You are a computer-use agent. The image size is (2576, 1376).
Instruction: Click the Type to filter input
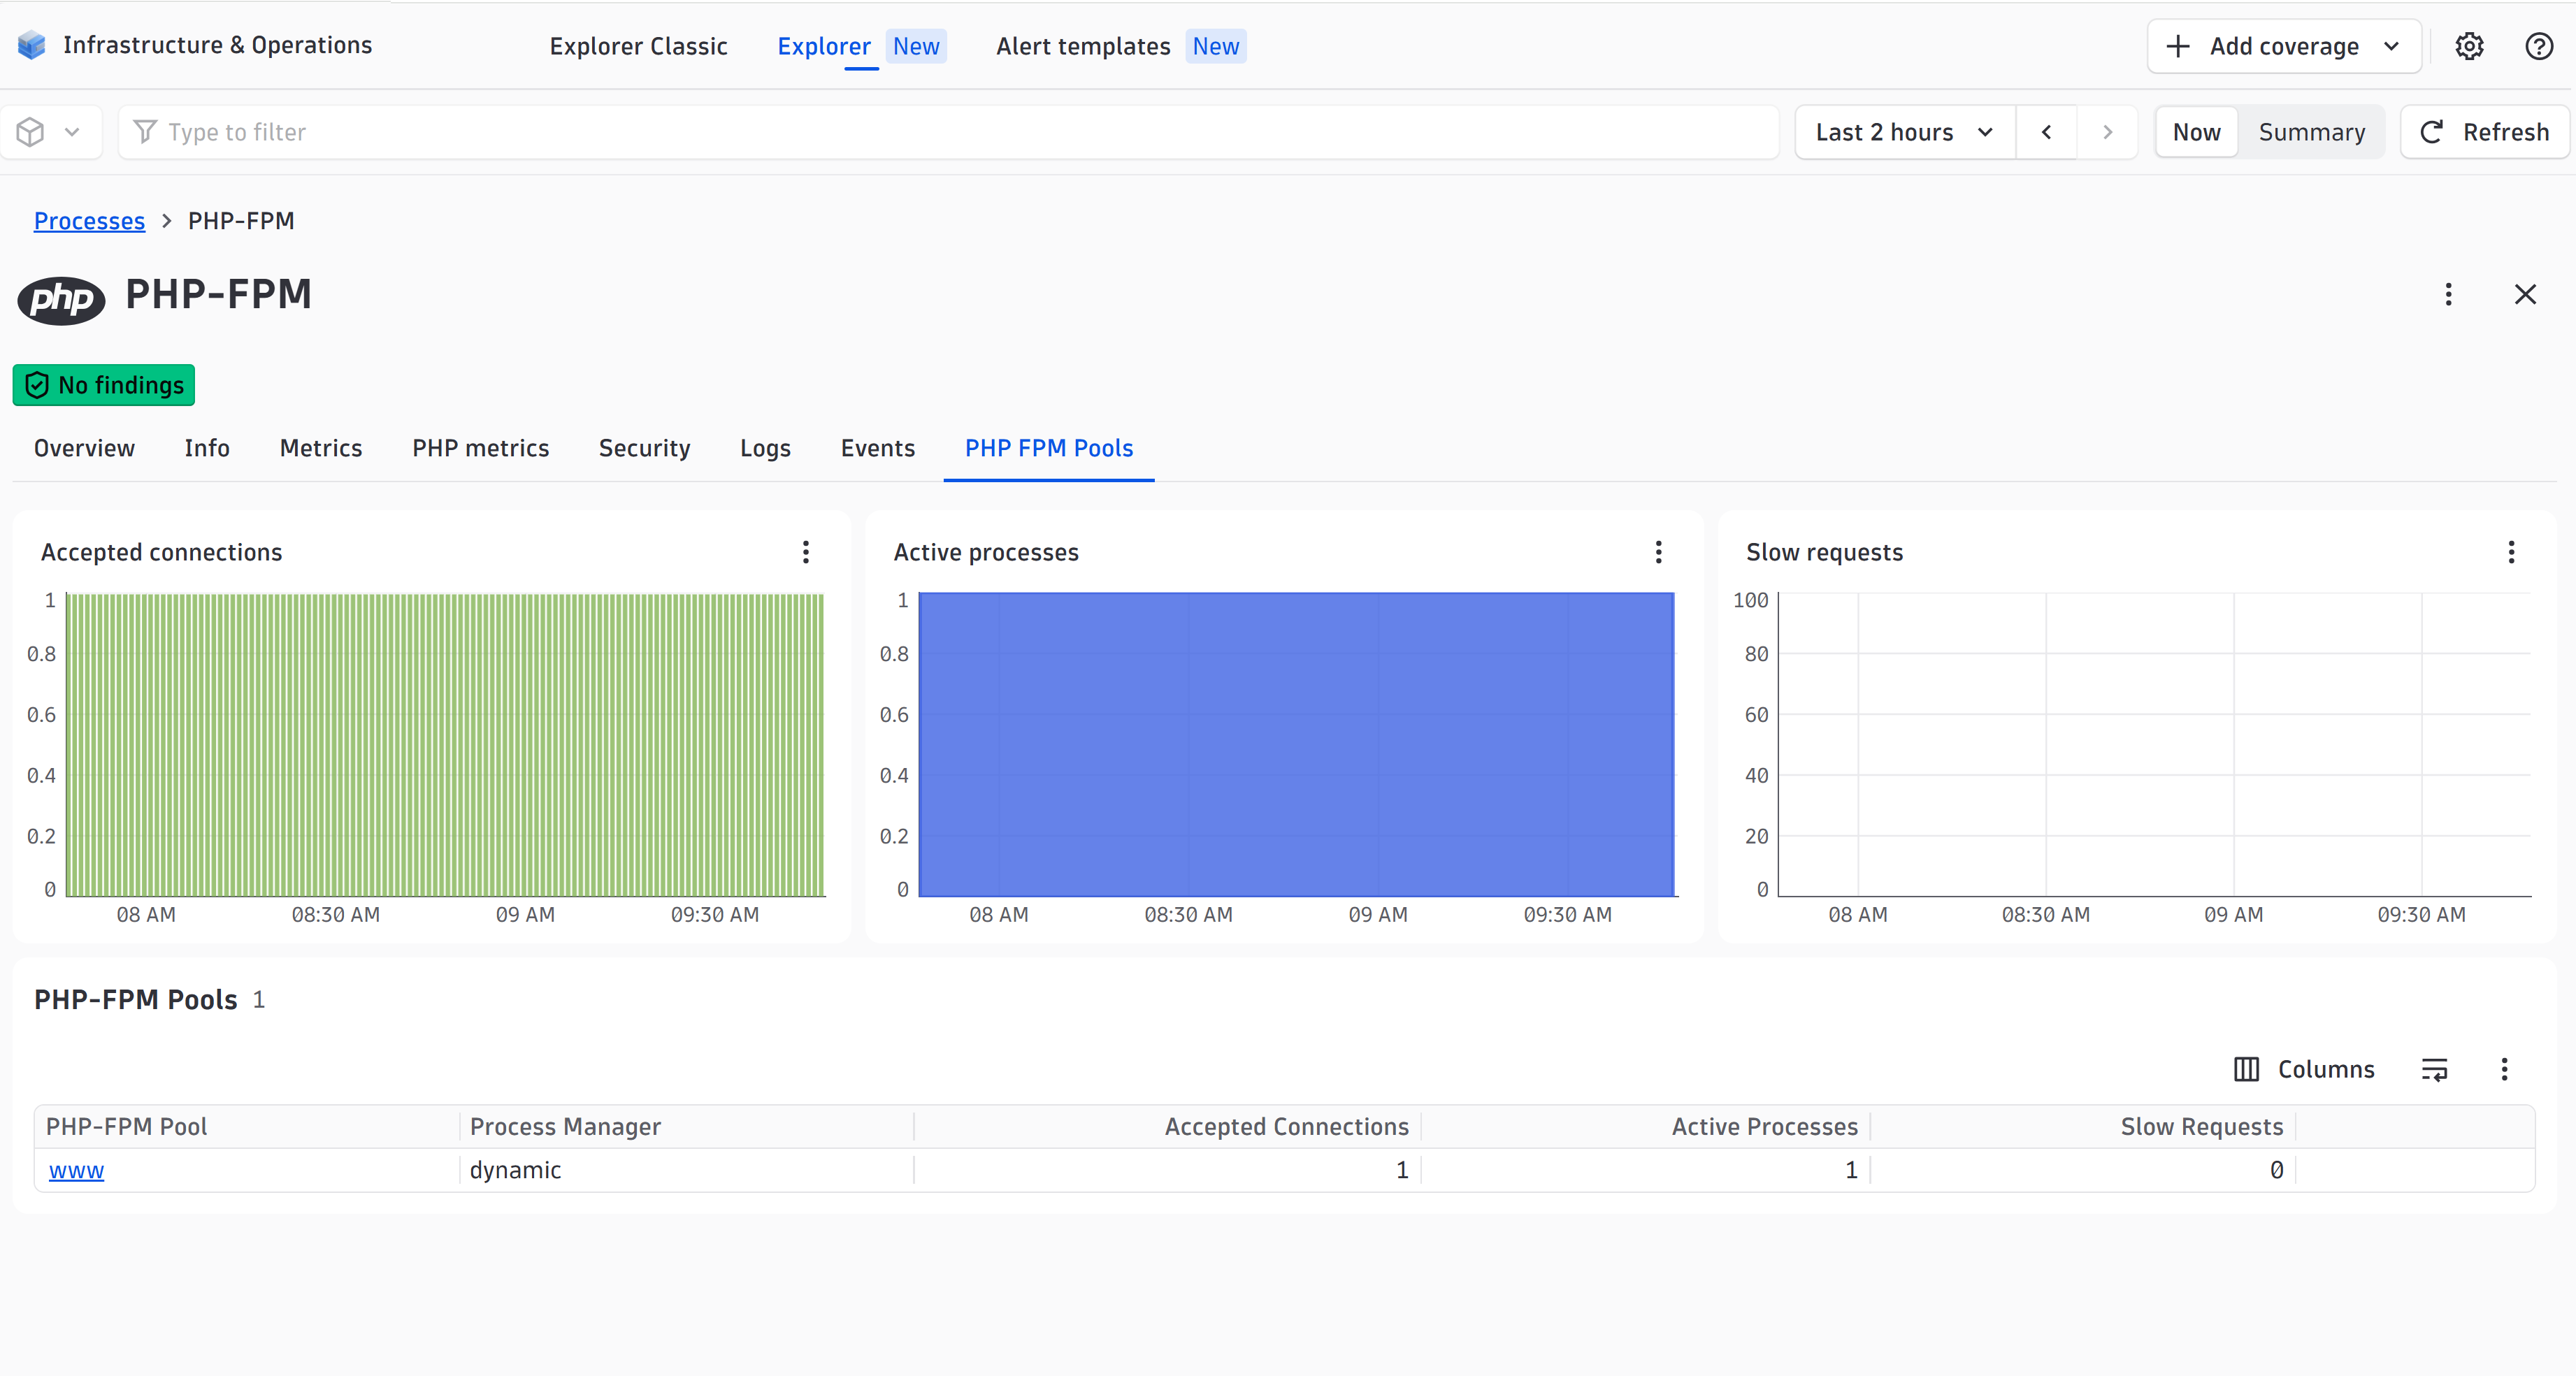pyautogui.click(x=948, y=132)
